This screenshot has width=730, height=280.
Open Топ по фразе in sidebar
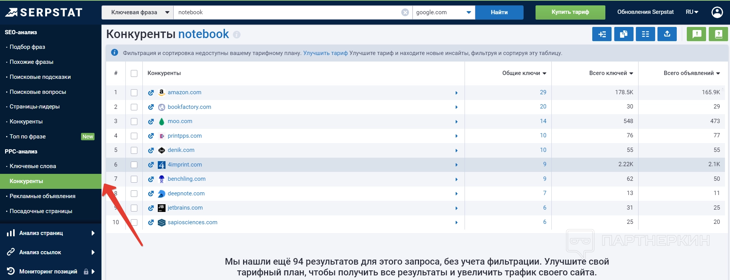click(28, 137)
